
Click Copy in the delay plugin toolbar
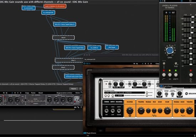pos(27,93)
